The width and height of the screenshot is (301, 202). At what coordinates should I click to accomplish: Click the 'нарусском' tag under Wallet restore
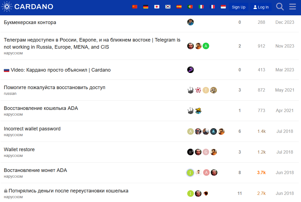[x=13, y=156]
